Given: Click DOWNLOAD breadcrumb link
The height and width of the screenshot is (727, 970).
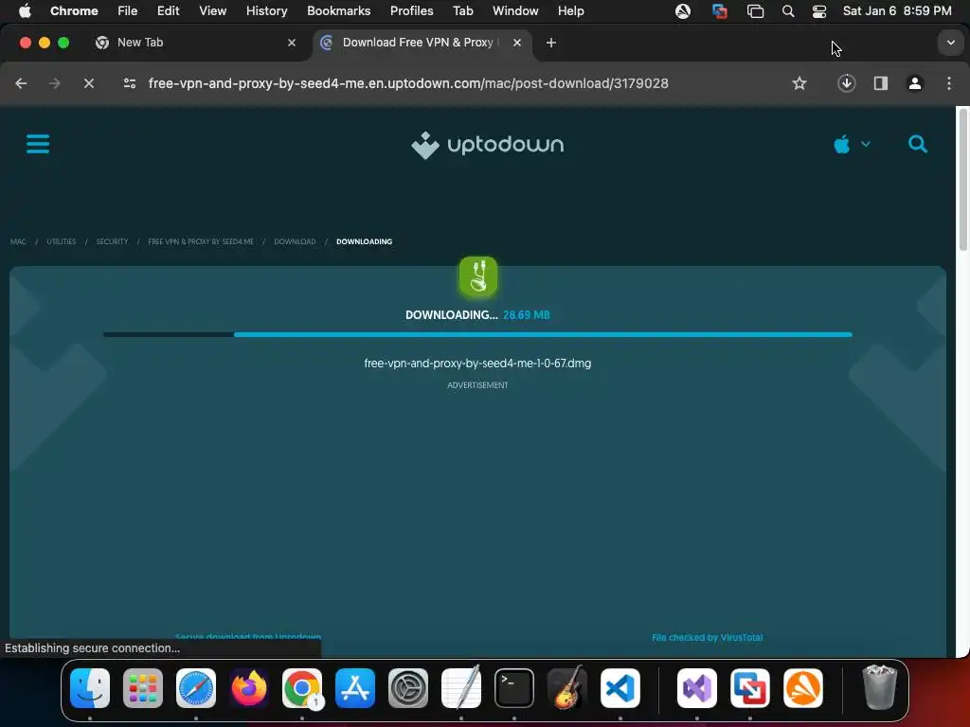Looking at the screenshot, I should [x=295, y=241].
